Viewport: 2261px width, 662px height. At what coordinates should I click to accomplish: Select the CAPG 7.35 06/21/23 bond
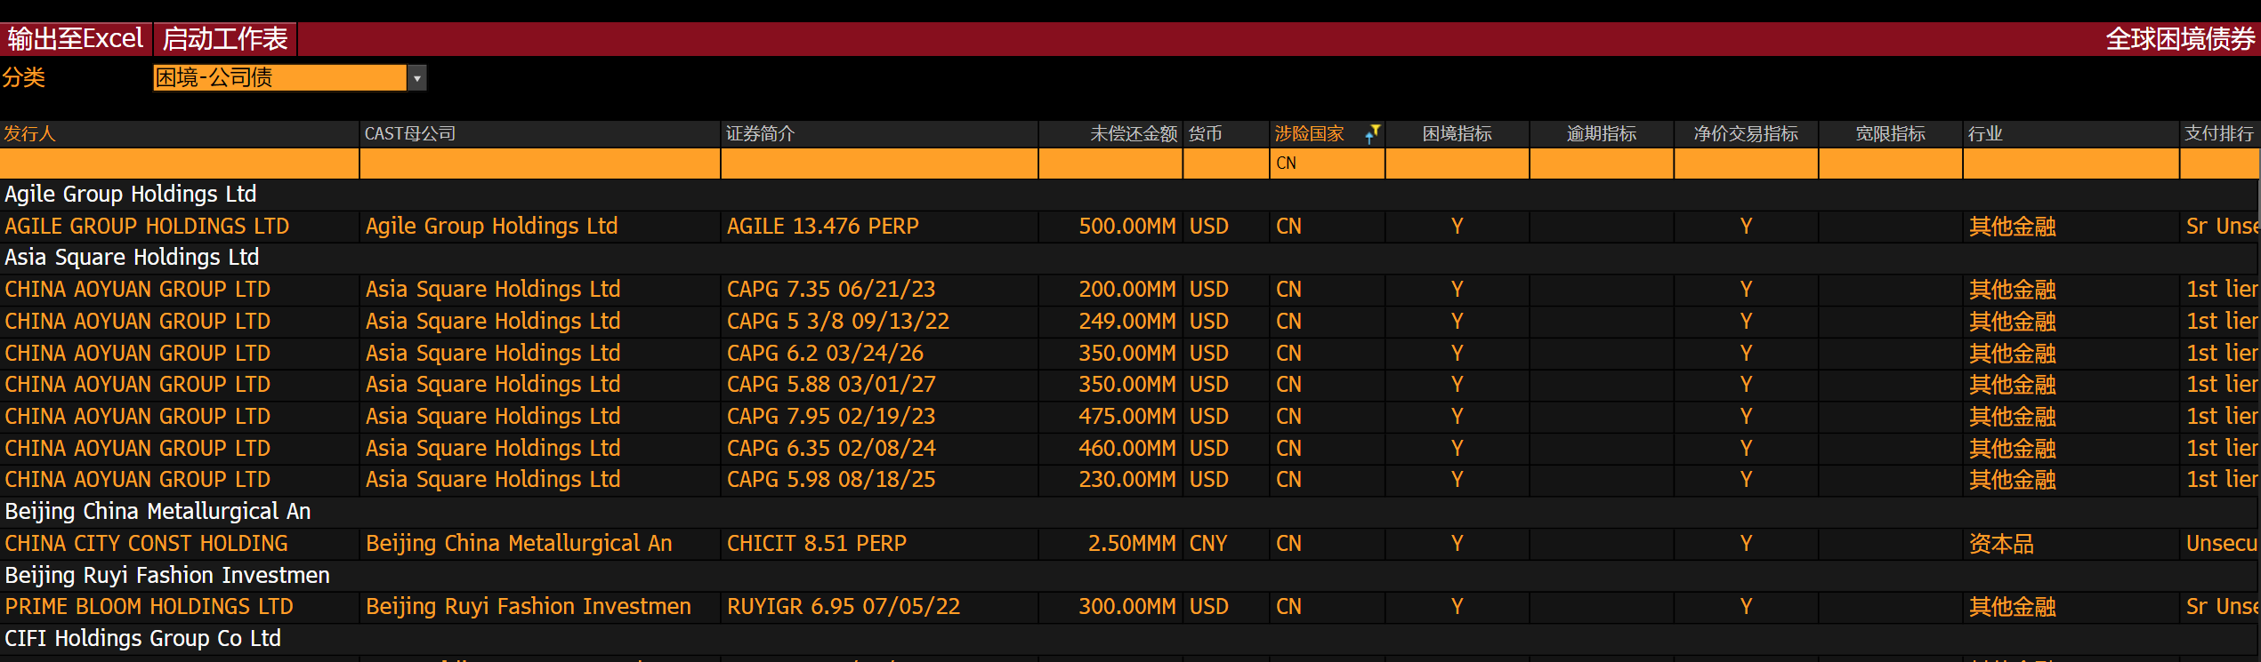click(830, 290)
